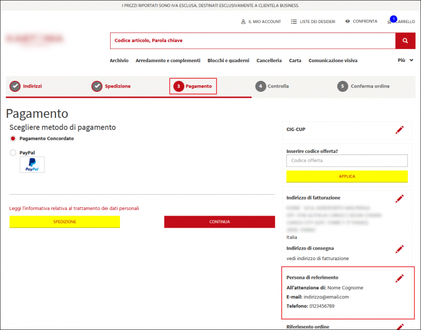Expand the Più menu

406,60
